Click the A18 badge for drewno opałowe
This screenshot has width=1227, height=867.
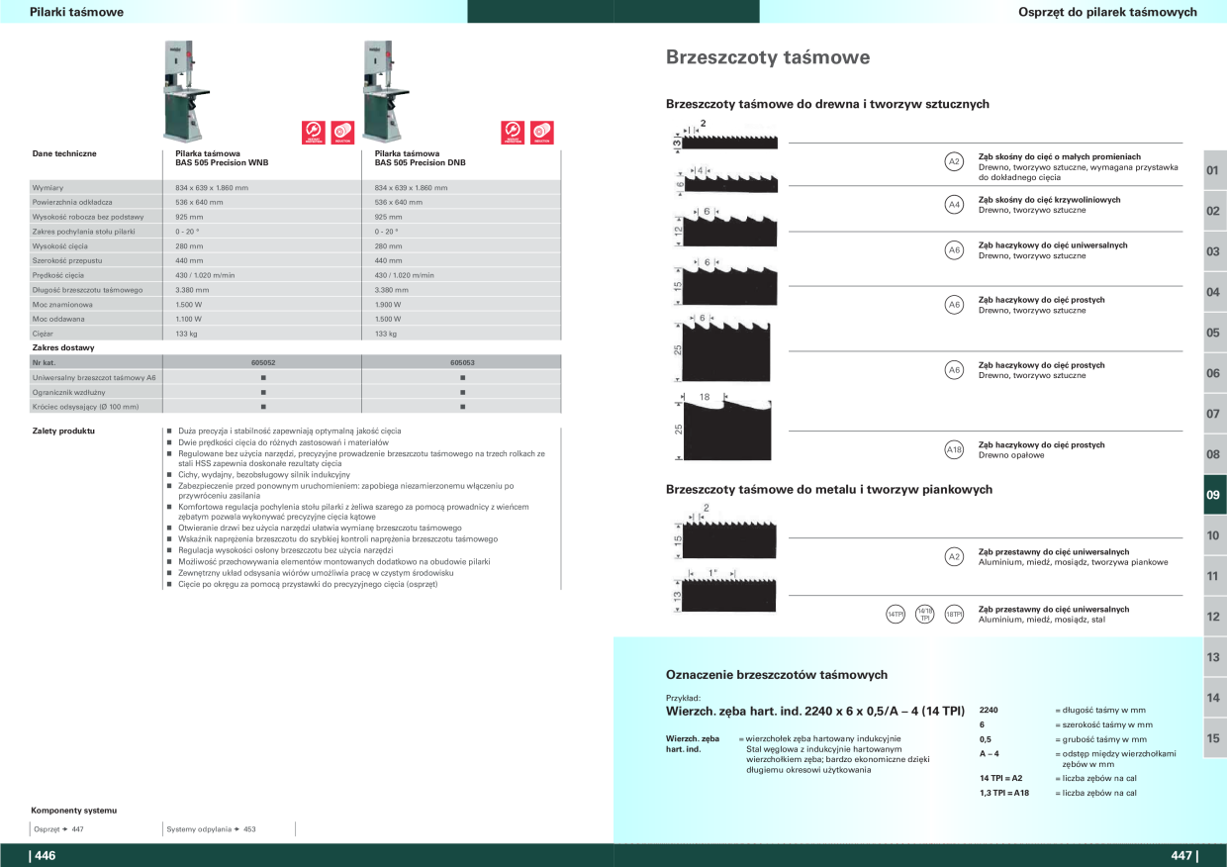pos(955,449)
